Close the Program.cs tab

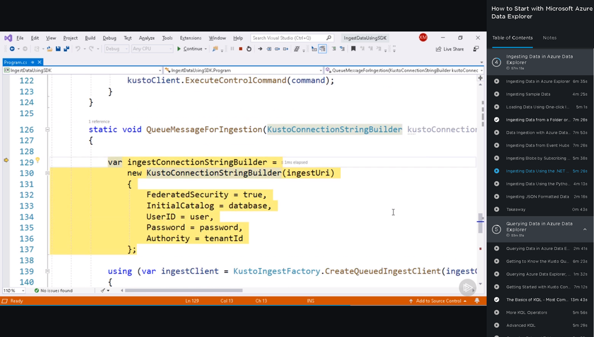(x=39, y=62)
